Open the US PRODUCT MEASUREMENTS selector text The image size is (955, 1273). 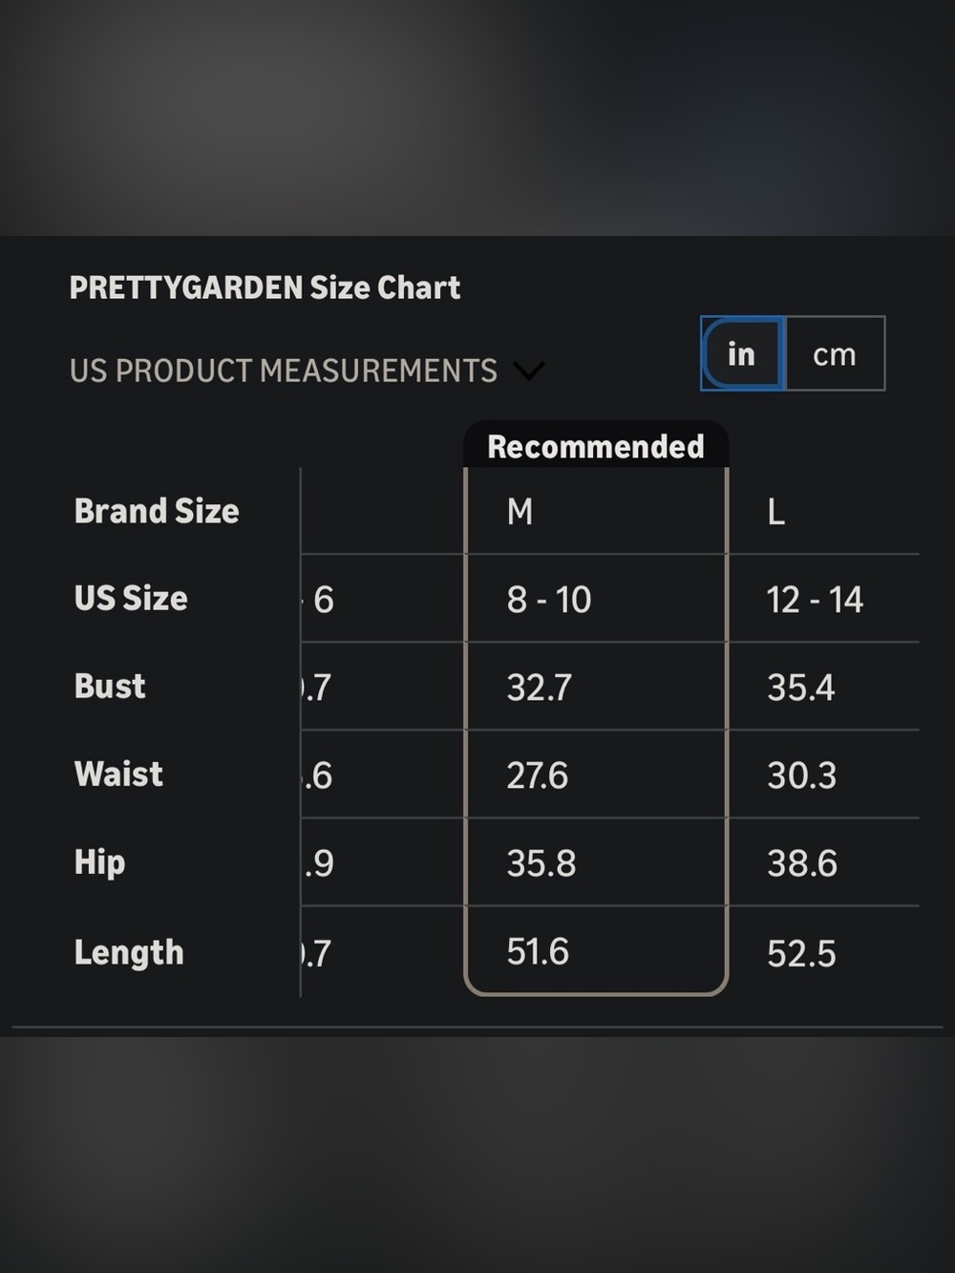tap(284, 371)
